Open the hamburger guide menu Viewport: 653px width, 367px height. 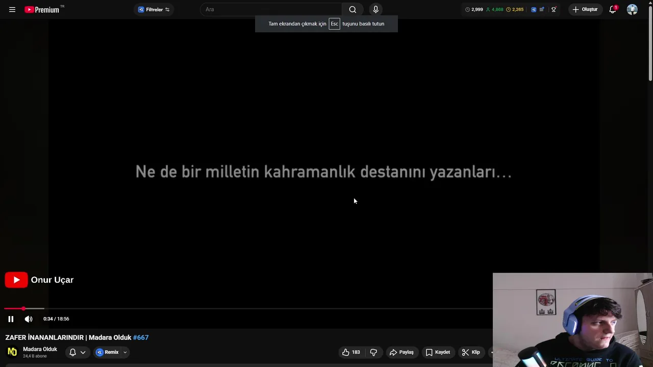[x=12, y=9]
